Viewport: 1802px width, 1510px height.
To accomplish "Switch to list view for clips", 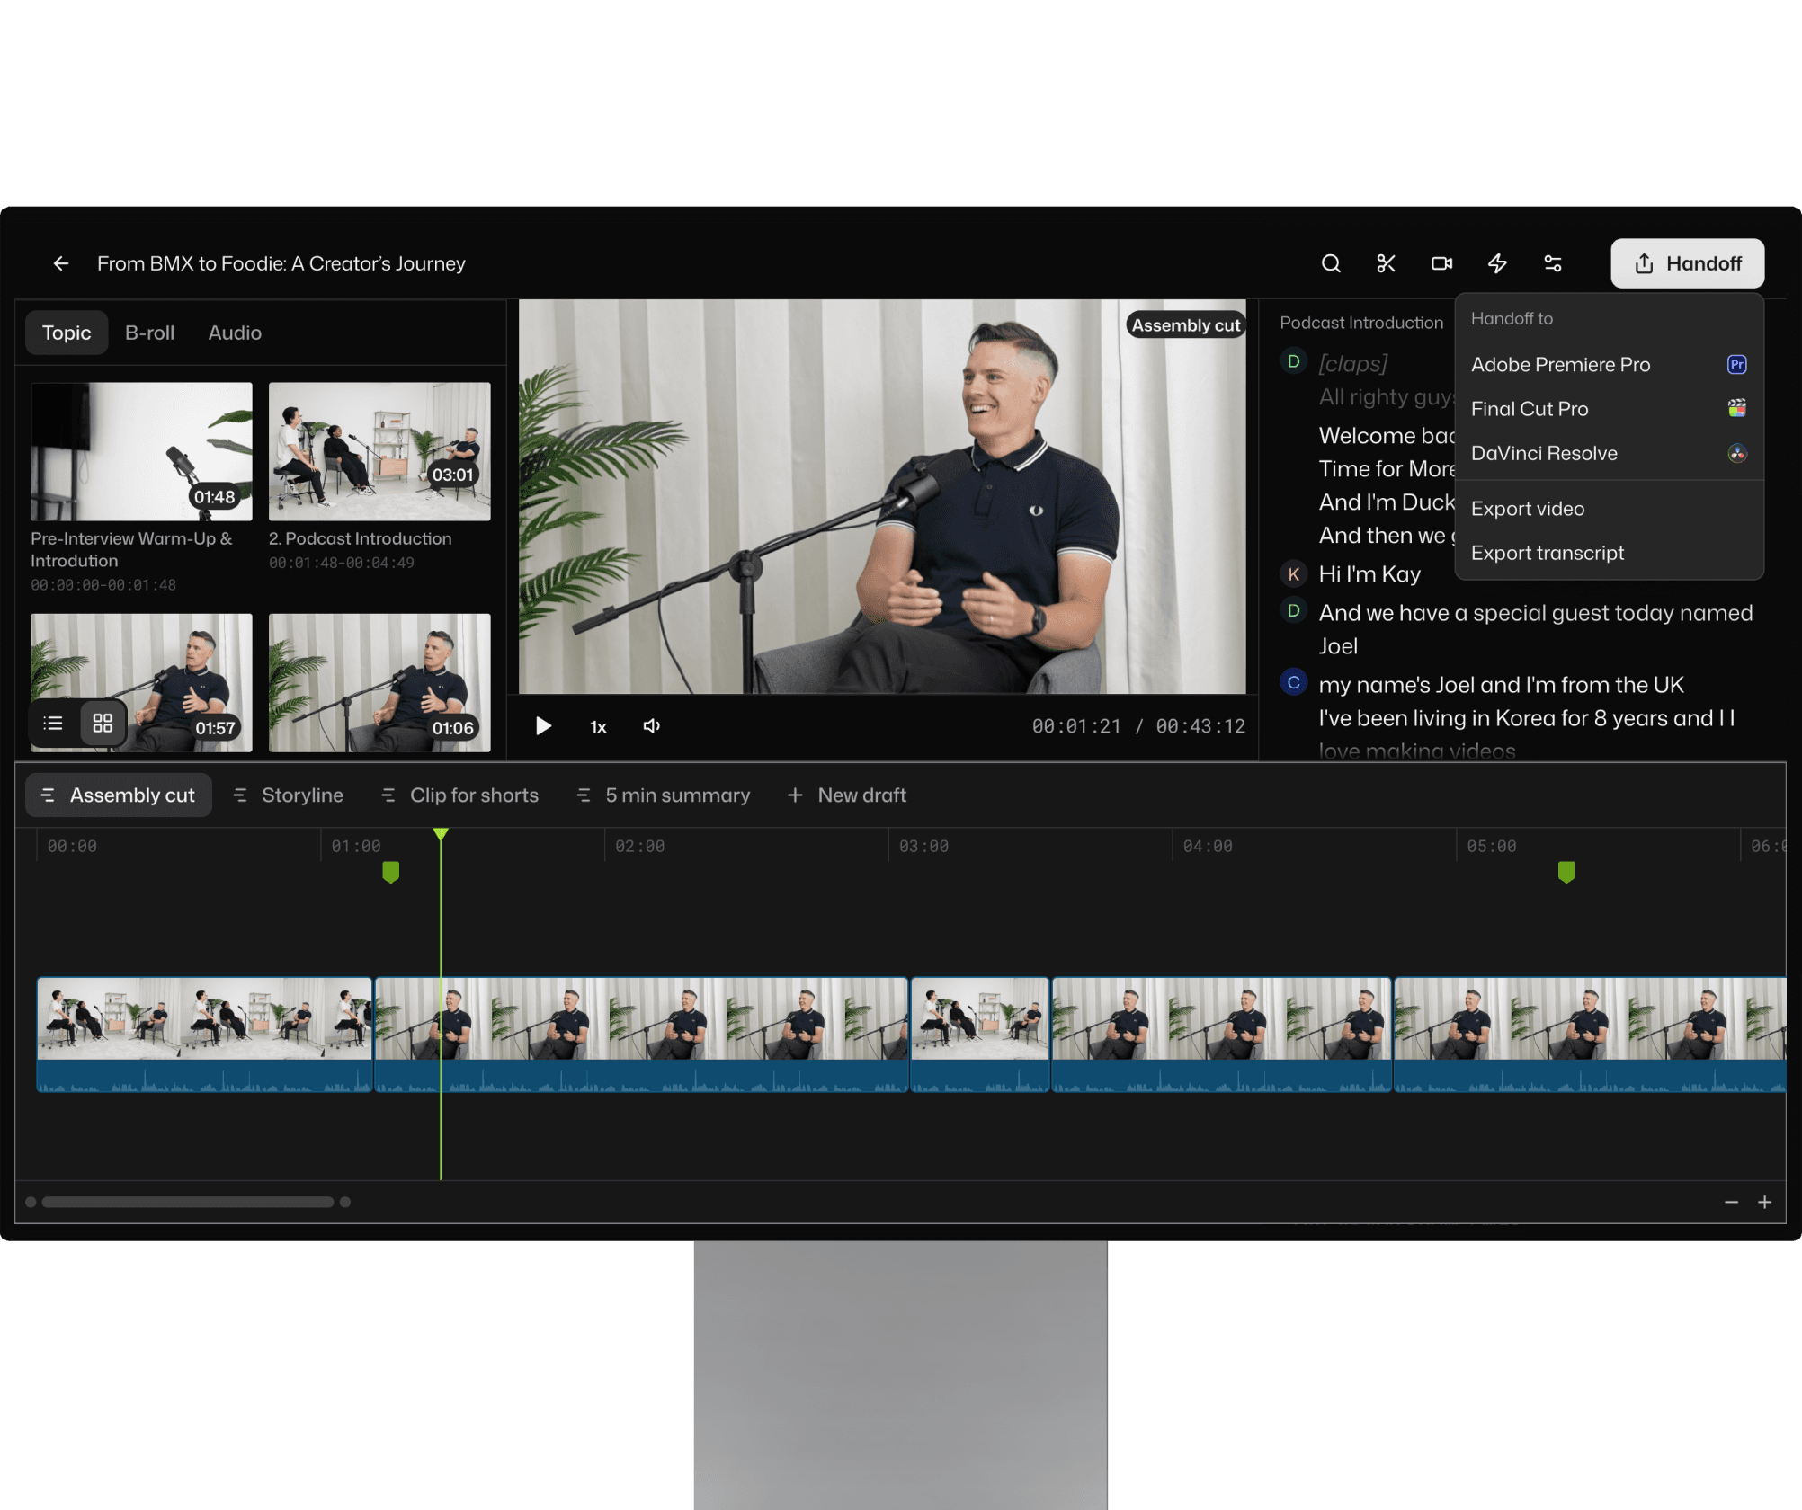I will [x=52, y=723].
